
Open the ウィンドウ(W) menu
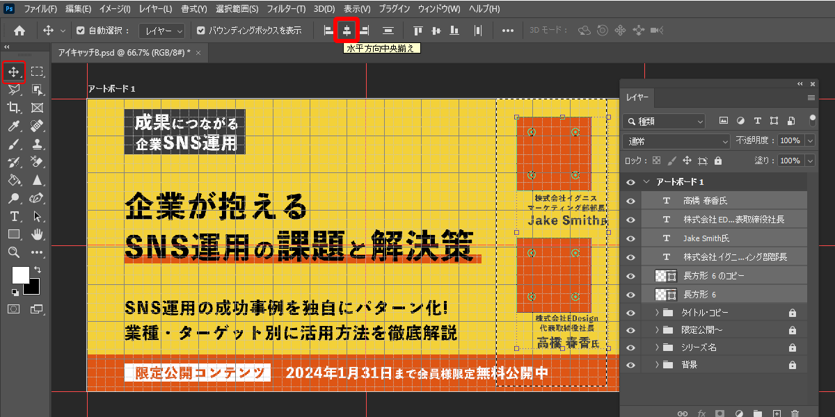(x=439, y=9)
